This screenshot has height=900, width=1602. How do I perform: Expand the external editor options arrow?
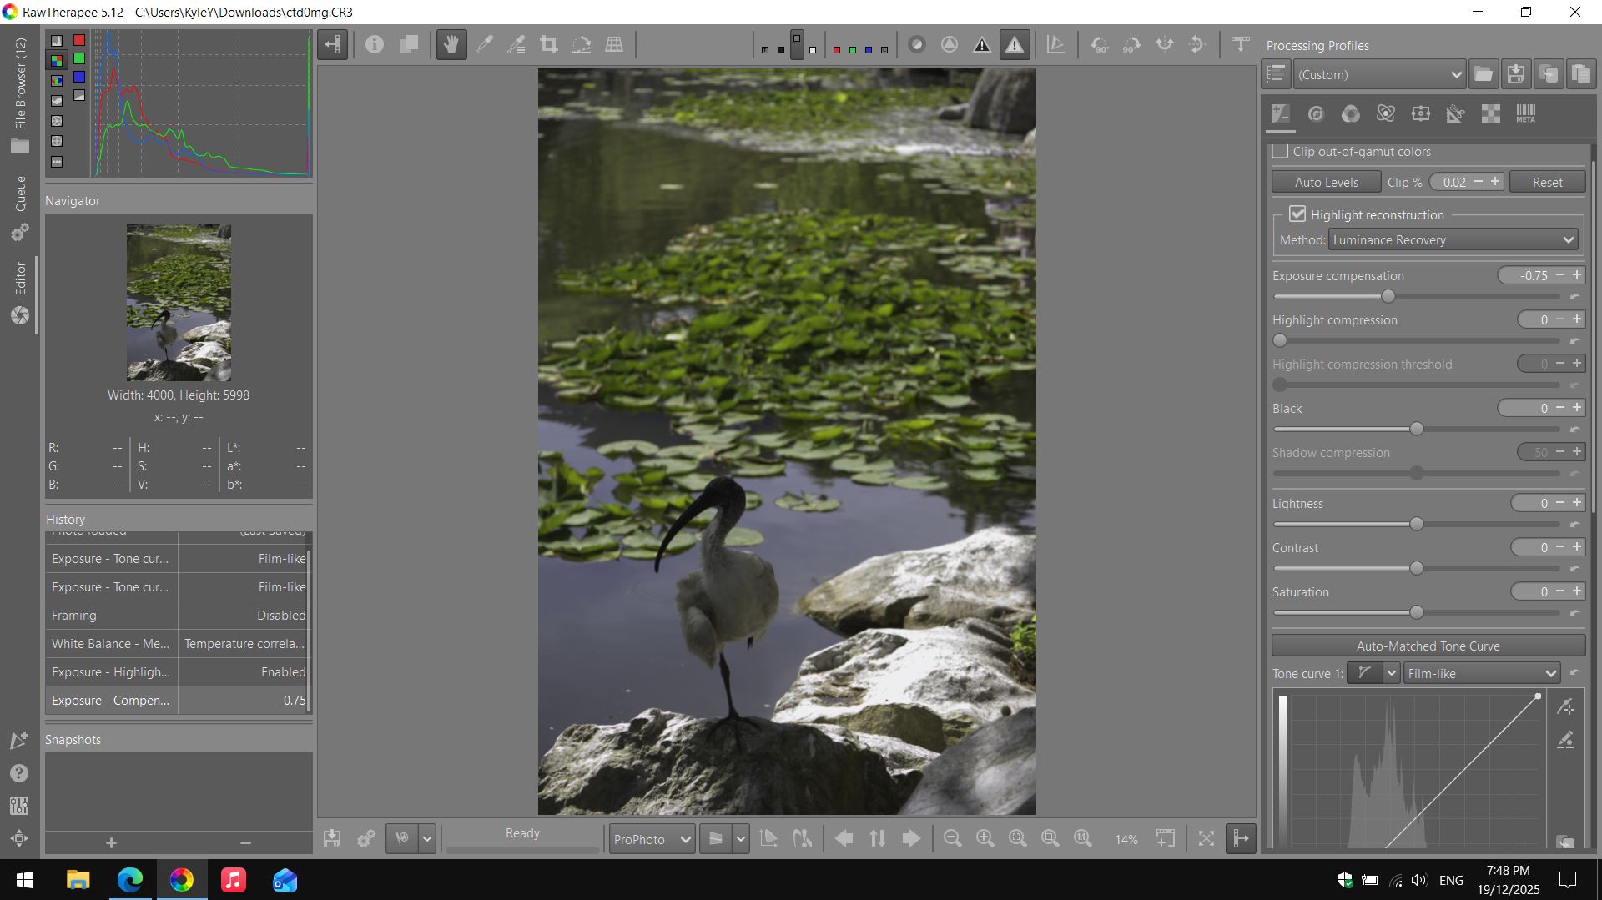click(x=427, y=839)
